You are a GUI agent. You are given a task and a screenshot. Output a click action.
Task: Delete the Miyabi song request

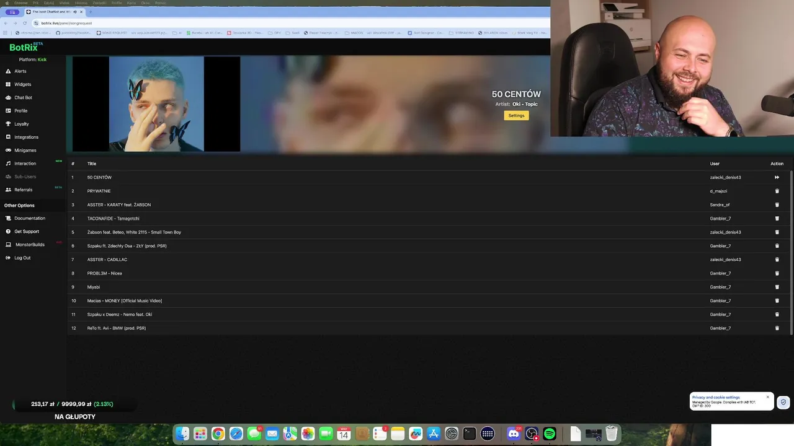(777, 287)
